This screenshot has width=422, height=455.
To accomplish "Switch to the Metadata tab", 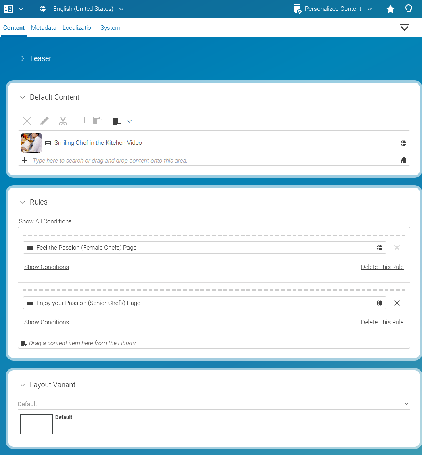I will point(44,27).
